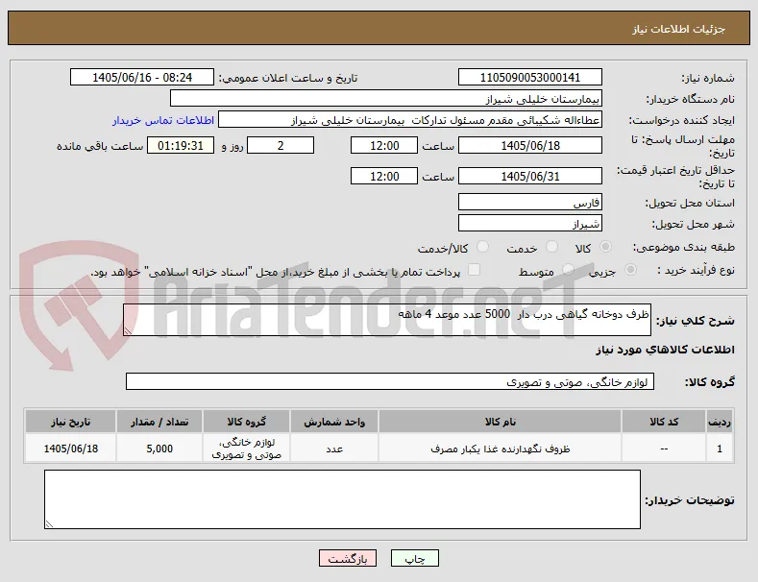Click the چاپ (print) button

pos(415,558)
